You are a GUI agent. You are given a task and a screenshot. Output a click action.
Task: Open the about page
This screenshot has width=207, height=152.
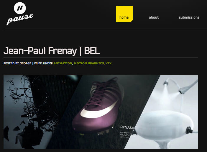point(154,17)
